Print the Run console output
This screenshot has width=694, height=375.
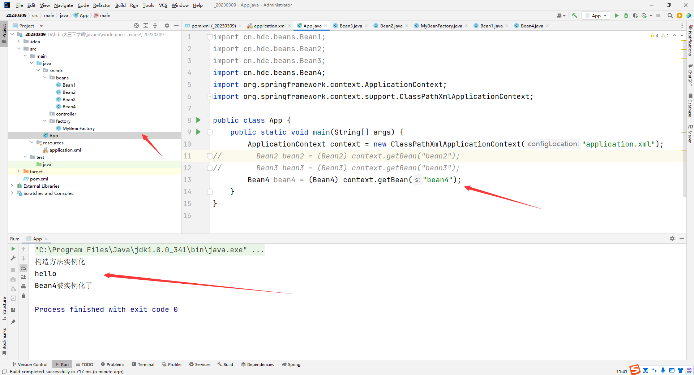(x=23, y=287)
